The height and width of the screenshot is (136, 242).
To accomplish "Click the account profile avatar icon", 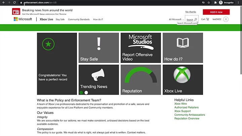I will 226,19.
